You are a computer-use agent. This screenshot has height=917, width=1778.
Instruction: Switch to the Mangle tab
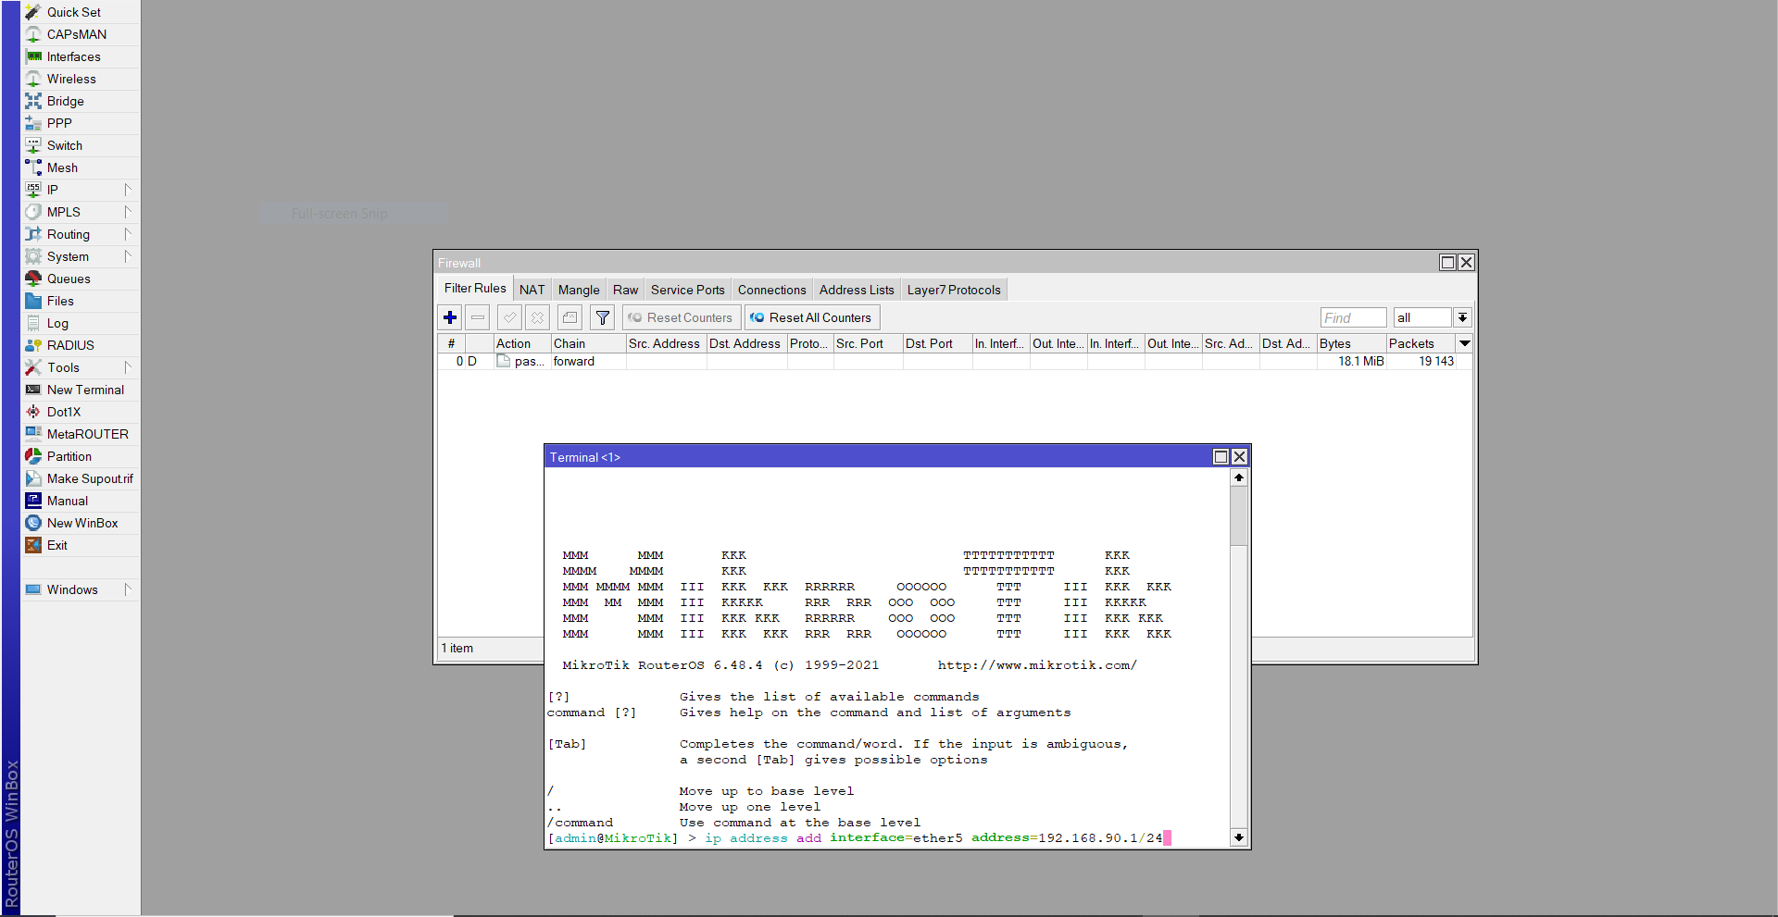[579, 290]
